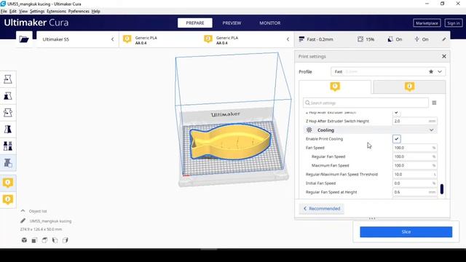Open the View menu
The height and width of the screenshot is (262, 466).
click(x=23, y=12)
